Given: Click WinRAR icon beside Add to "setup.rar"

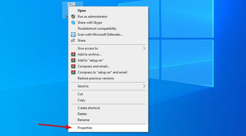Looking at the screenshot, I should pyautogui.click(x=73, y=60).
